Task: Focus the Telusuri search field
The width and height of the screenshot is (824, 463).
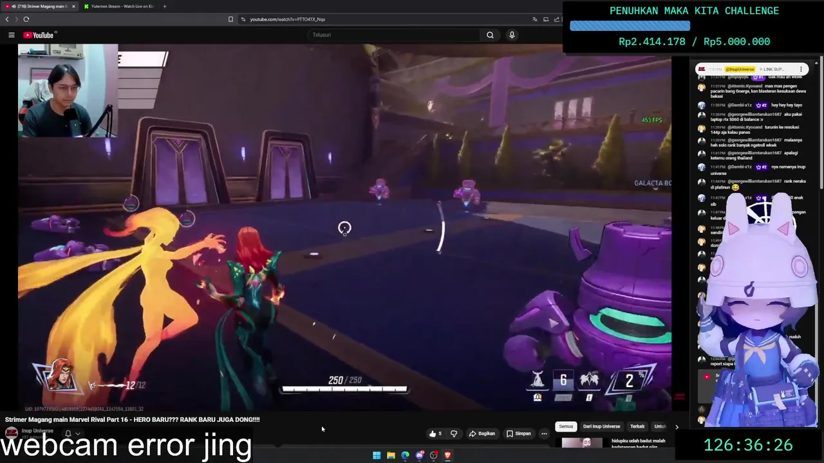Action: 393,35
